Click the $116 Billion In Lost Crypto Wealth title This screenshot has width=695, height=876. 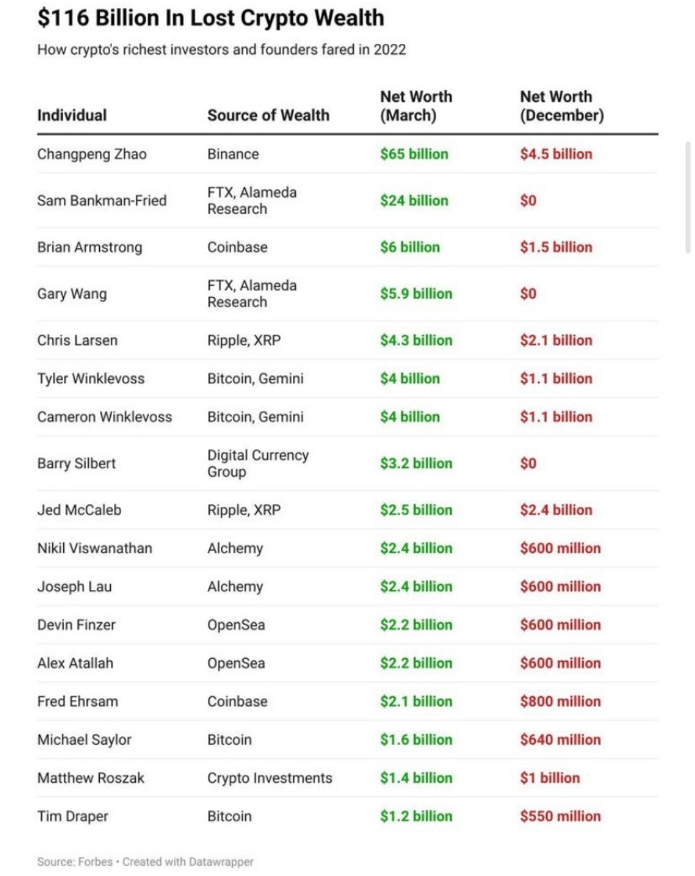click(x=211, y=18)
